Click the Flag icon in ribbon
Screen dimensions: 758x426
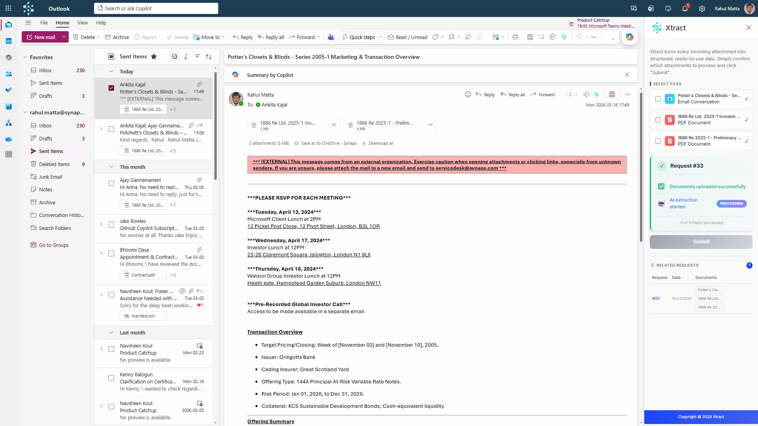coord(452,37)
